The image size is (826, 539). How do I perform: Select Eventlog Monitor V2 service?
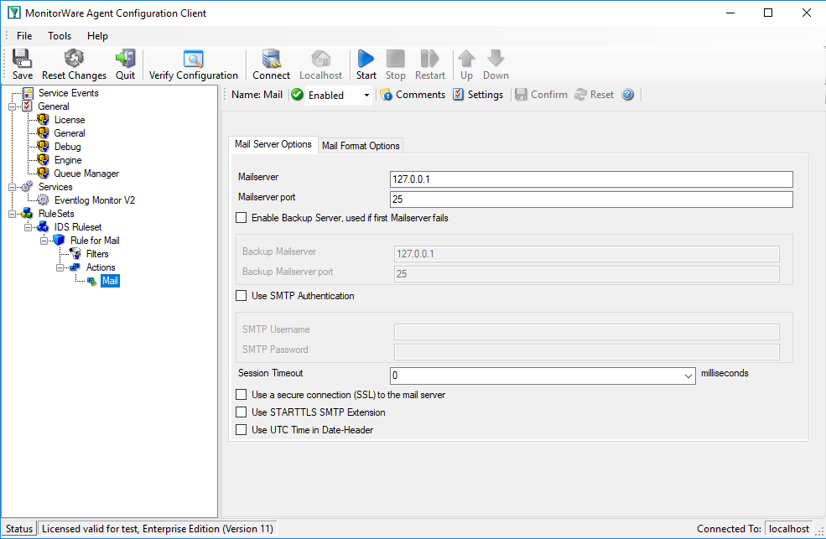tap(95, 200)
